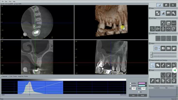178x100 pixels.
Task: Open the filter preset dropdown arrow
Action: (x=159, y=48)
